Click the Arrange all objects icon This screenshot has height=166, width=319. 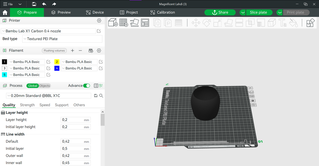pos(145,23)
